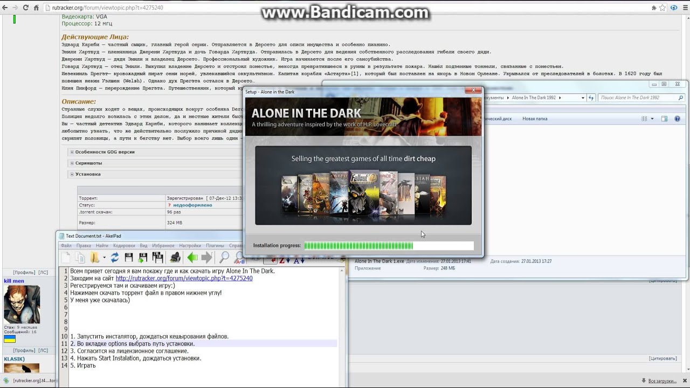Click the недооформлено status link
Screen dimensions: 690x388
coord(192,205)
